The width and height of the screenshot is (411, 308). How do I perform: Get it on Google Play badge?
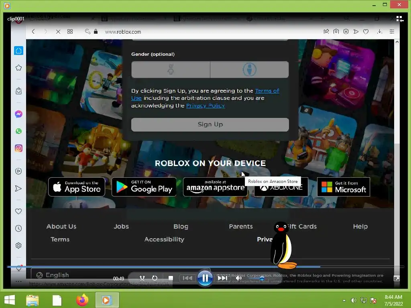click(x=144, y=187)
